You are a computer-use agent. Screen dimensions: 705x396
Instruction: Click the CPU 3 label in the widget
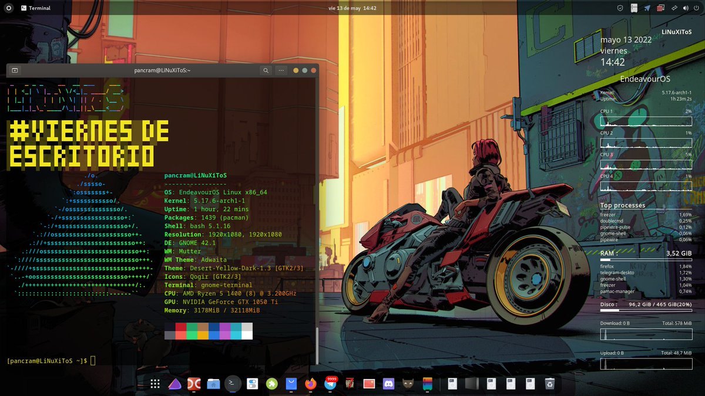[606, 155]
